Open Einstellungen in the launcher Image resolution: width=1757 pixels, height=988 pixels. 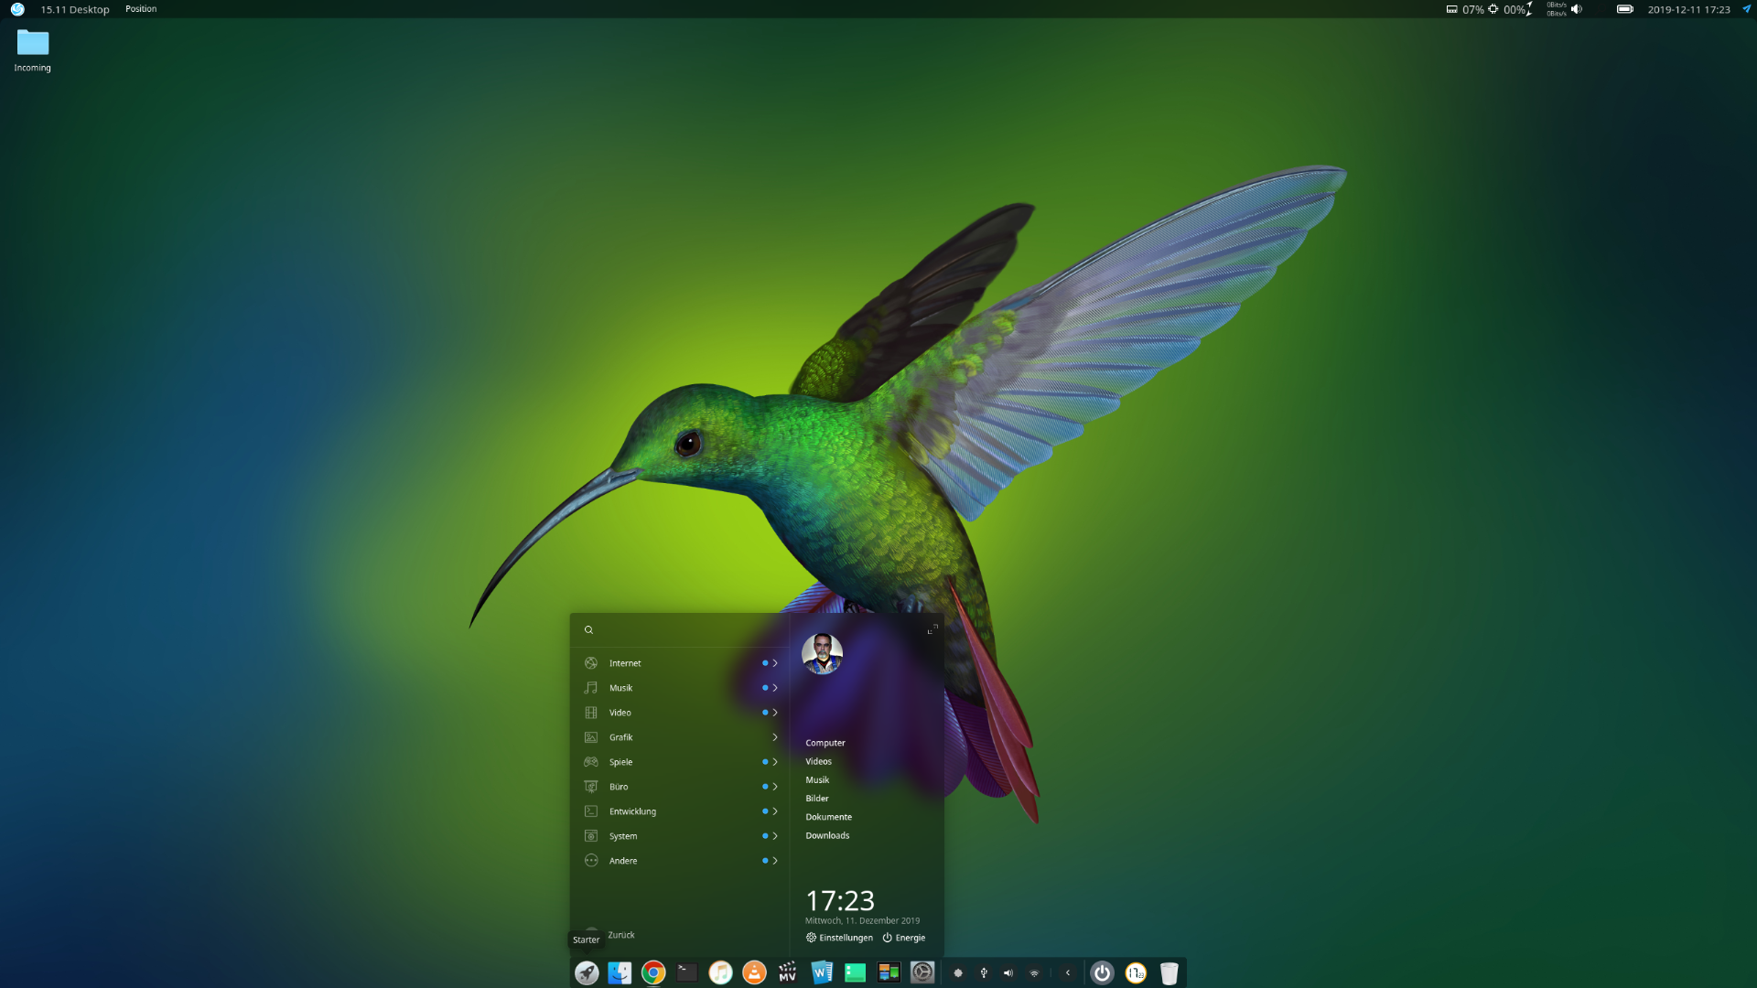click(x=839, y=938)
